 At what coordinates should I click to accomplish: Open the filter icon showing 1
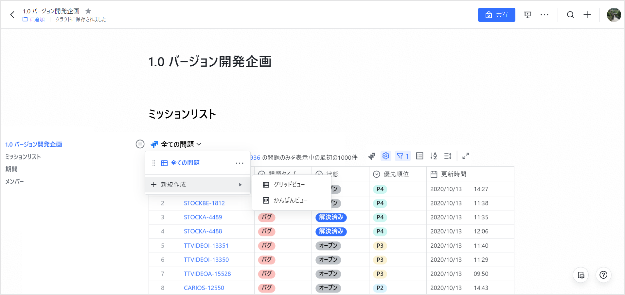click(402, 156)
